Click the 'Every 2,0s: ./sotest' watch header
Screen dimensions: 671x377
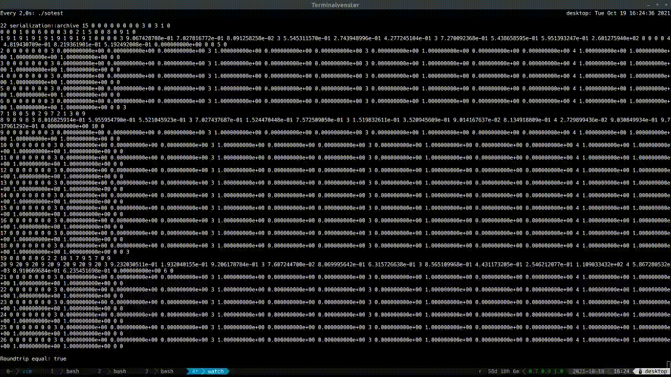31,13
